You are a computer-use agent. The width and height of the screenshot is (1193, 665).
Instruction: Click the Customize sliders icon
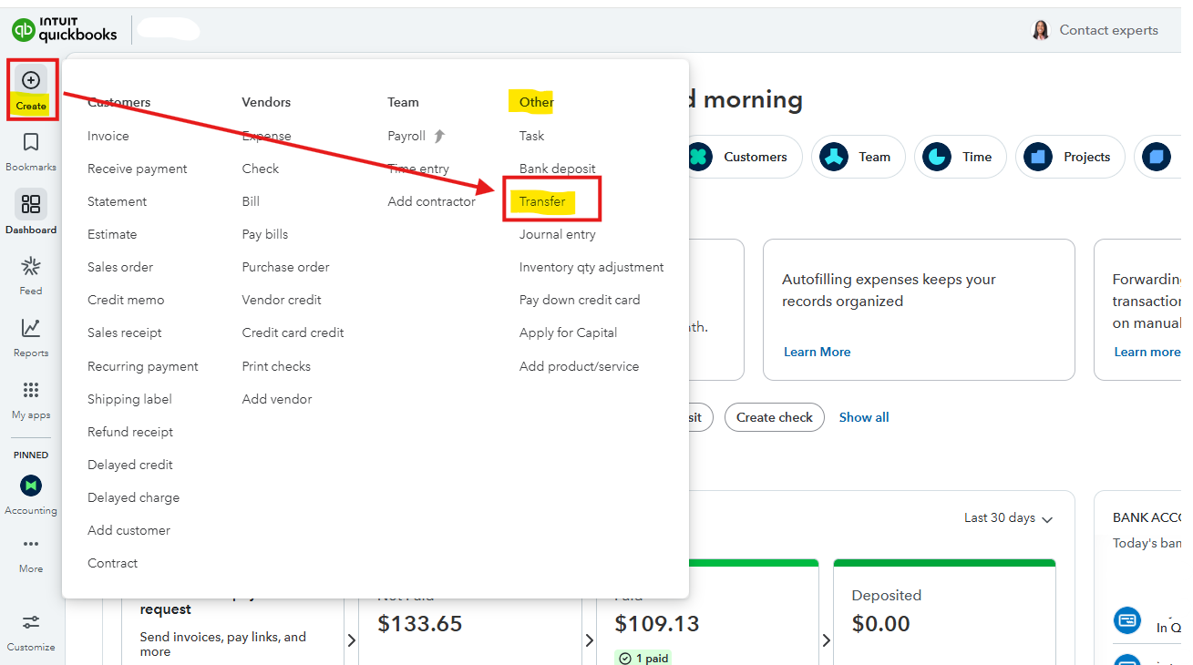coord(31,623)
